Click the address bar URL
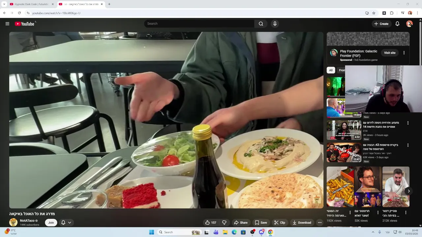The image size is (422, 237). point(56,13)
